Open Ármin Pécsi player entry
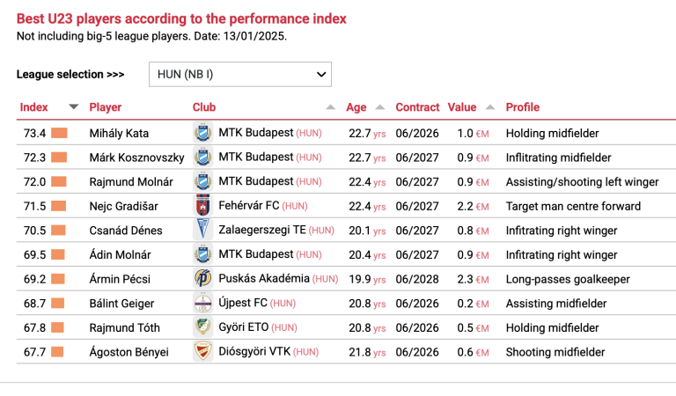Viewport: 676px width, 396px height. (121, 279)
